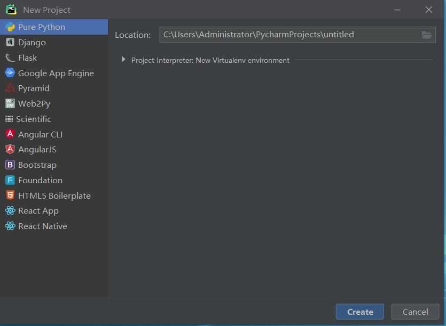This screenshot has width=446, height=326.
Task: Select Foundation project type
Action: click(40, 180)
